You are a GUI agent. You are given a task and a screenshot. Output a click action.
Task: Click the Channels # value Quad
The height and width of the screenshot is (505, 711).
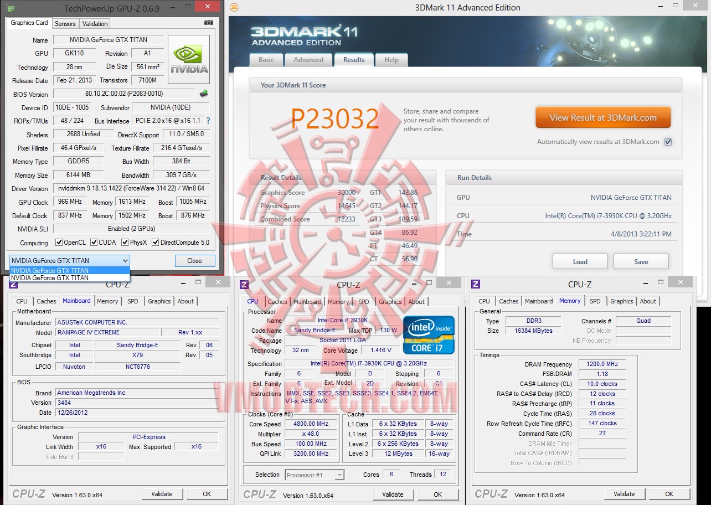643,321
